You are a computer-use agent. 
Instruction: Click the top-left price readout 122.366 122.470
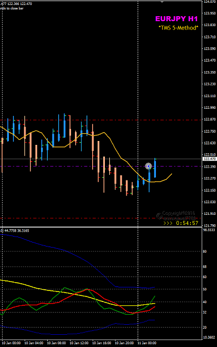point(19,4)
